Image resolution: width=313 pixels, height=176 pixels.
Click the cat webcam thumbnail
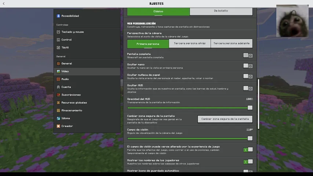[292, 21]
